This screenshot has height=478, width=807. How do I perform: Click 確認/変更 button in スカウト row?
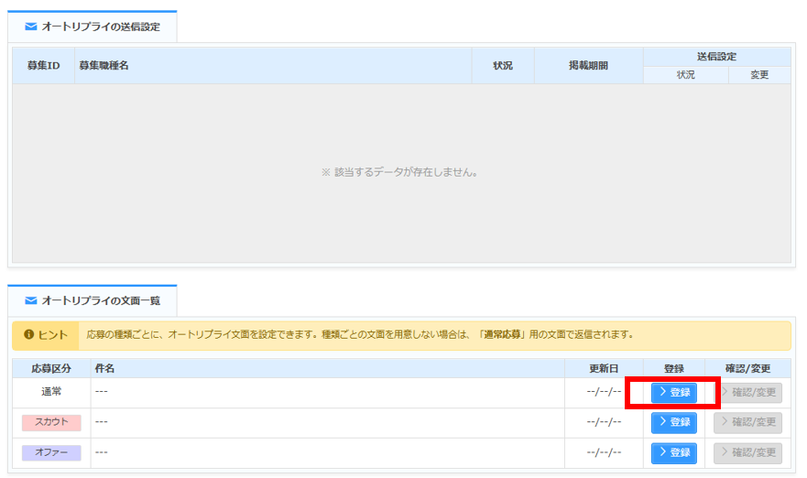point(747,422)
